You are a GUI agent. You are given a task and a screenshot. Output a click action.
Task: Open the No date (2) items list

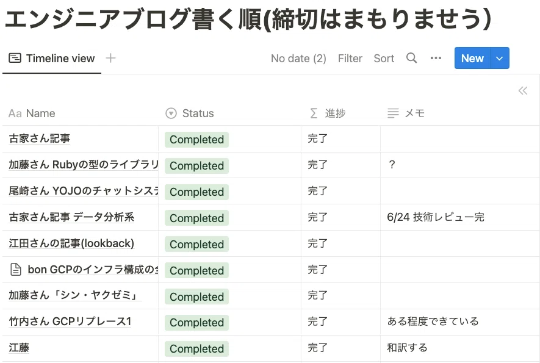[298, 58]
